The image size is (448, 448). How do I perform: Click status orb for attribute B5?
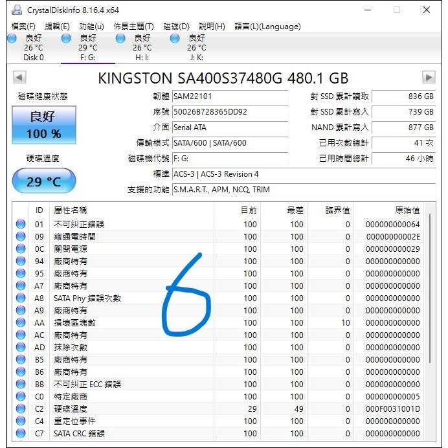21,359
